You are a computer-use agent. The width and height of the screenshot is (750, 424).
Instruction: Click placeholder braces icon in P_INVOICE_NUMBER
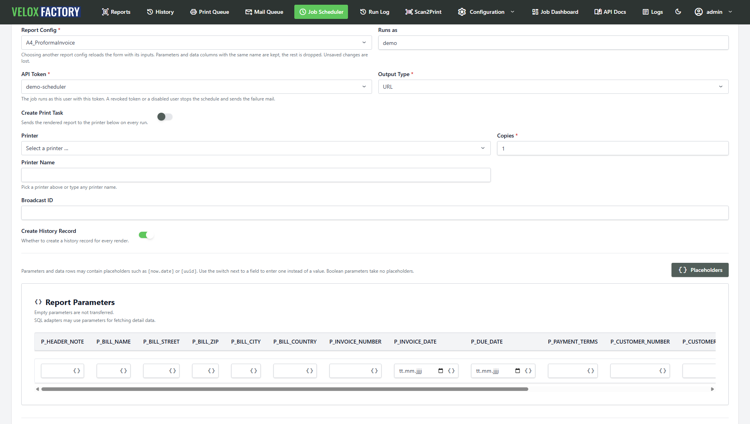tap(374, 371)
